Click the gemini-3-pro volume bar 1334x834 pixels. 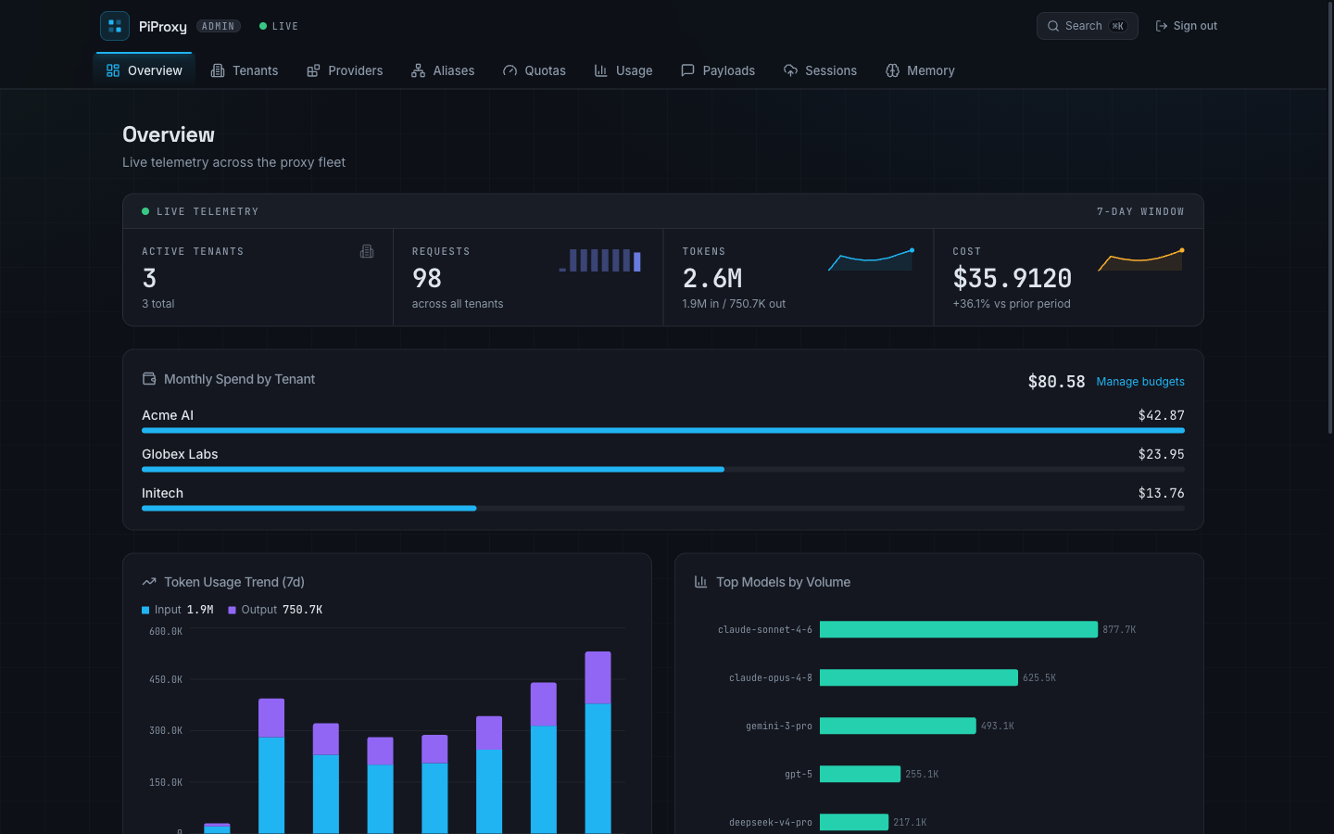(x=898, y=726)
